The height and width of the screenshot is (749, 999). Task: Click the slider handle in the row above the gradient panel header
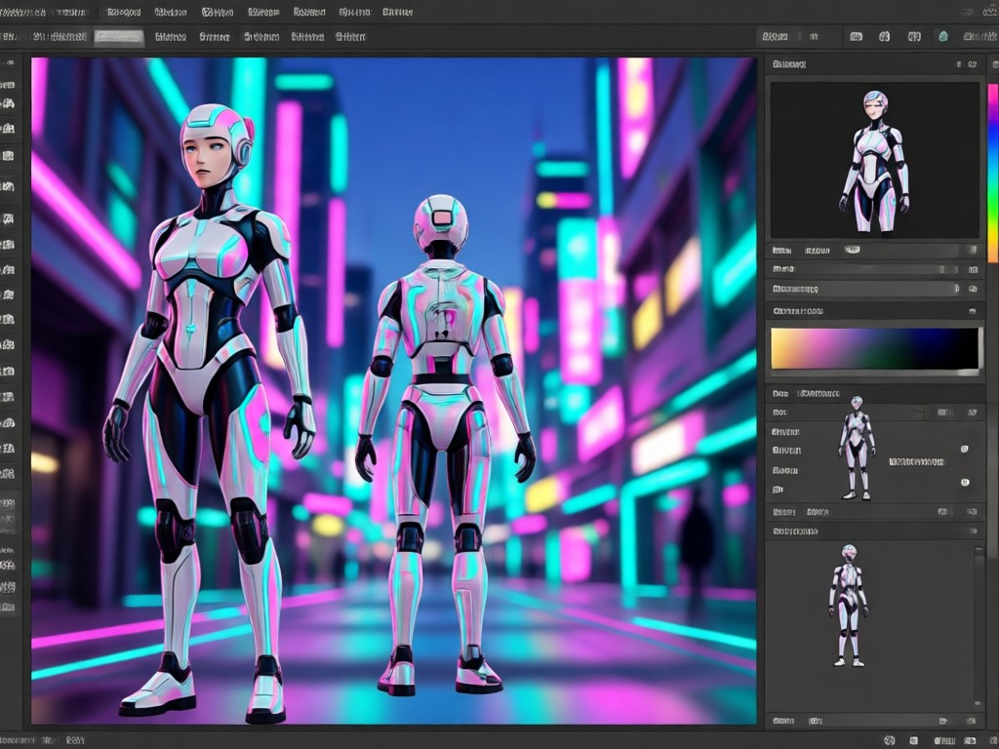point(956,289)
